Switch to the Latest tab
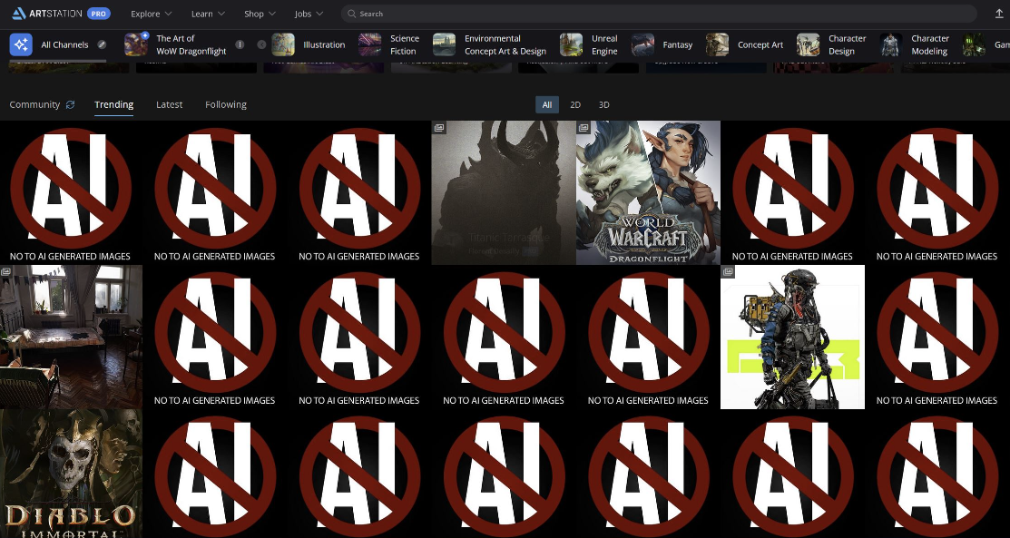Image resolution: width=1010 pixels, height=538 pixels. pos(169,105)
